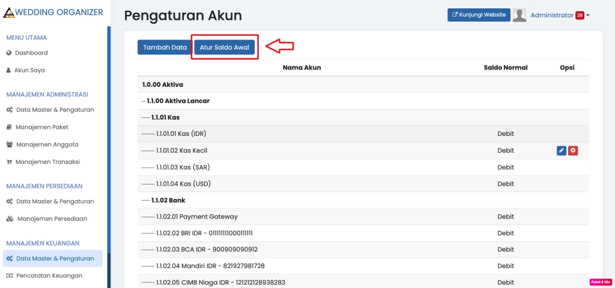Open Akun Saya in the sidebar
Image resolution: width=615 pixels, height=288 pixels.
pos(29,70)
